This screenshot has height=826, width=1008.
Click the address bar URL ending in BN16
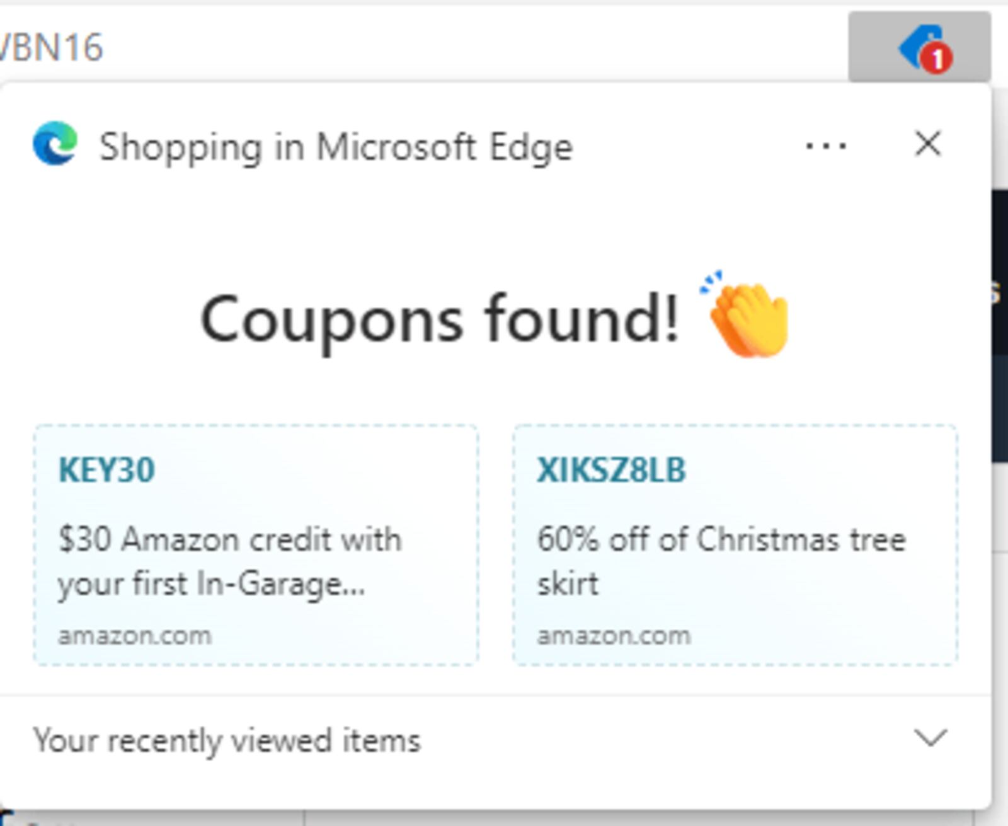pyautogui.click(x=52, y=48)
